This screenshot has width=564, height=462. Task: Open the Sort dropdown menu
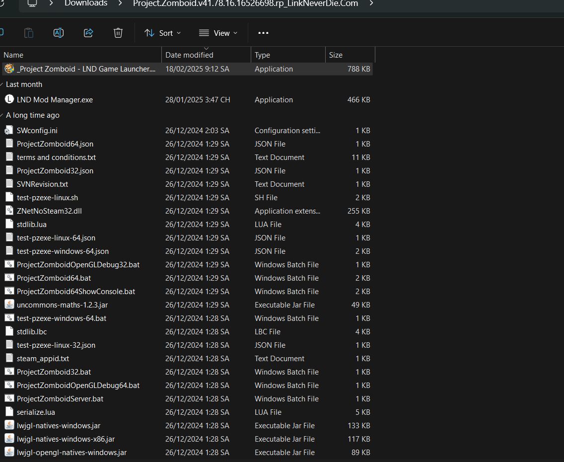tap(162, 33)
